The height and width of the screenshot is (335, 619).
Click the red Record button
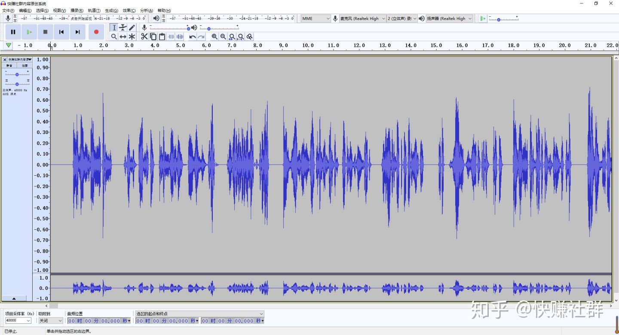pos(96,32)
